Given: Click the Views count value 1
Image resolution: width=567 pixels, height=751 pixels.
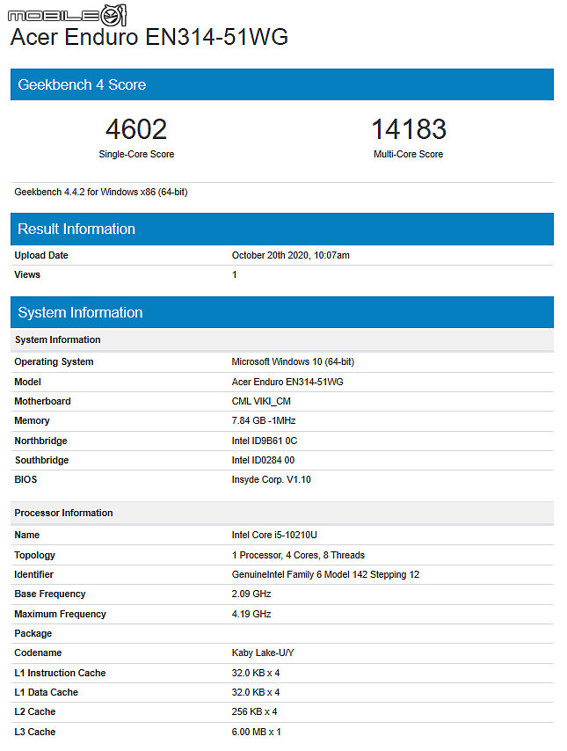Looking at the screenshot, I should point(235,274).
